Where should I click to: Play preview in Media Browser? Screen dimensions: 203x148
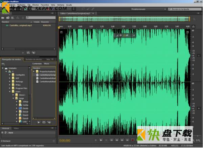pyautogui.click(x=39, y=122)
